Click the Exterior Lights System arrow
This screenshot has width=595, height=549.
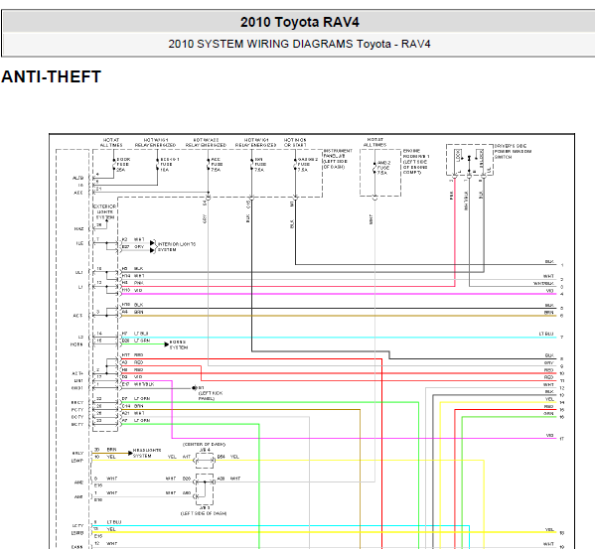coord(106,221)
